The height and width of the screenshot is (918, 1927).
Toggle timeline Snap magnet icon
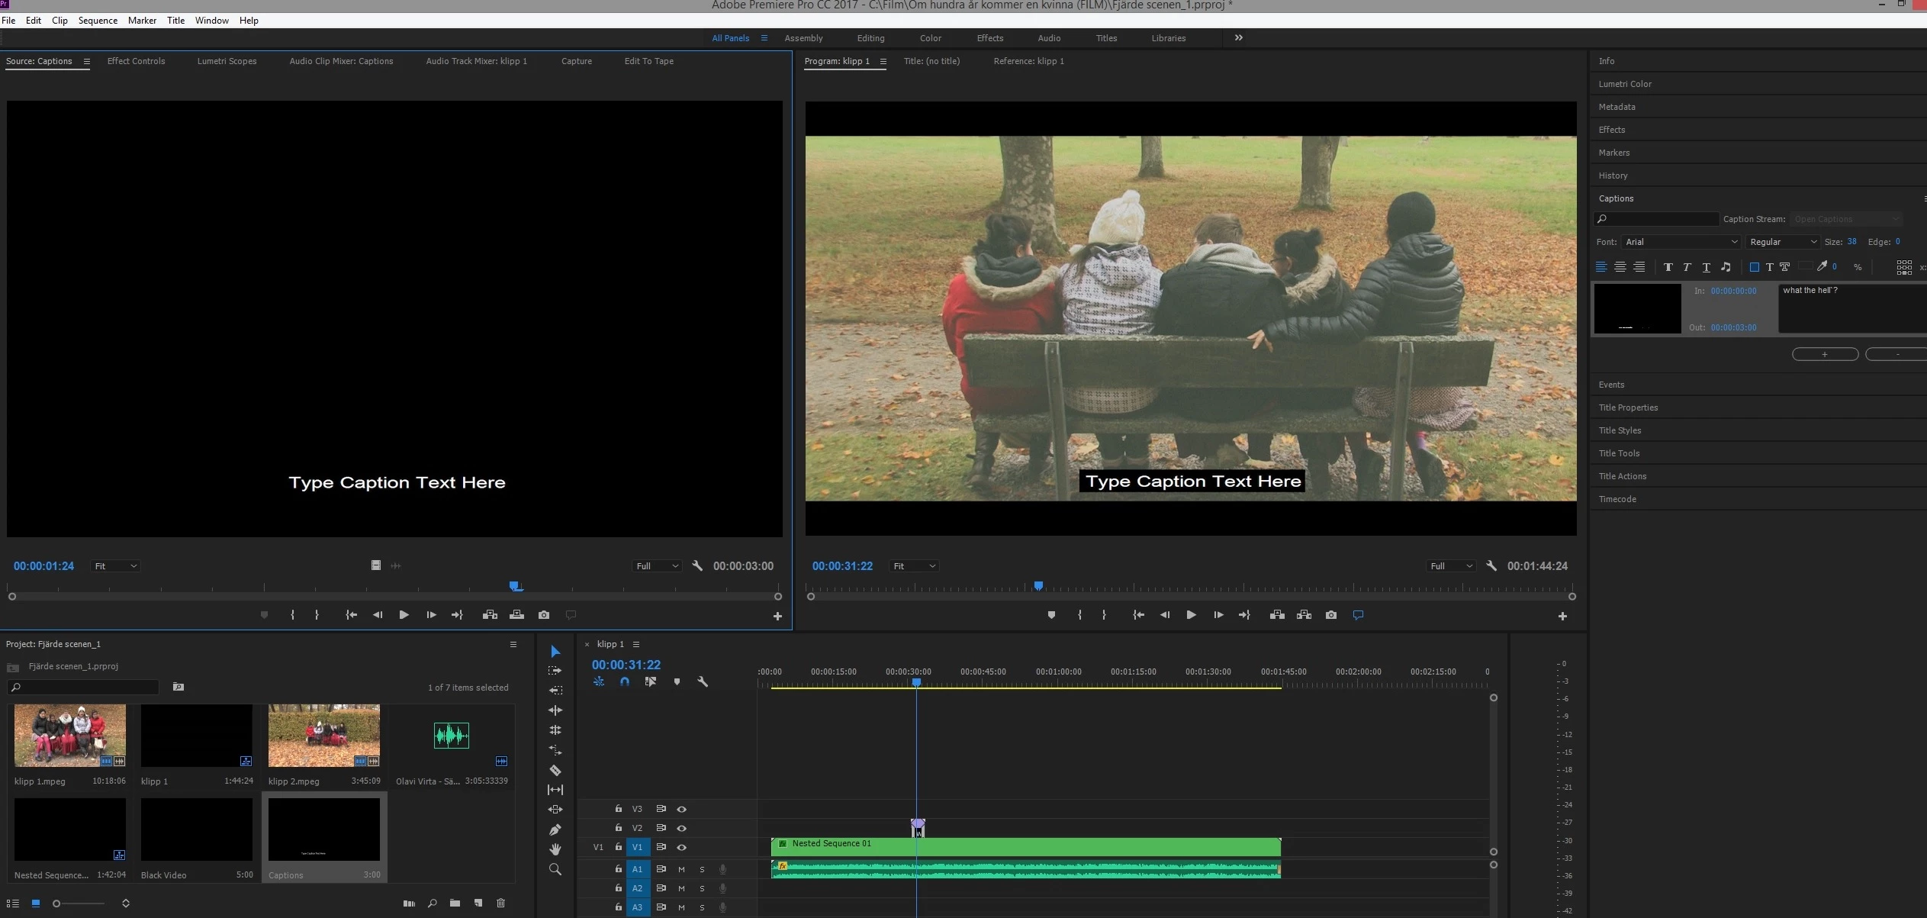625,681
